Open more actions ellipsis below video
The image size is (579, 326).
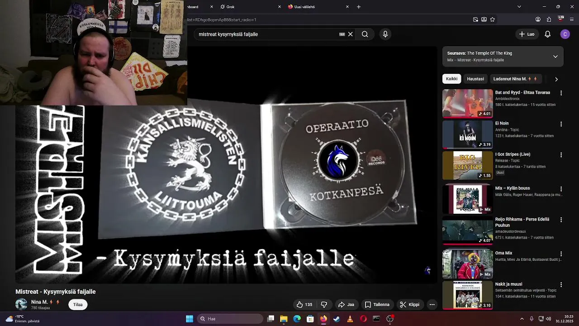coord(432,305)
